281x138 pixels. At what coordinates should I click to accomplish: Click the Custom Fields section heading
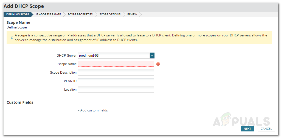[20, 102]
